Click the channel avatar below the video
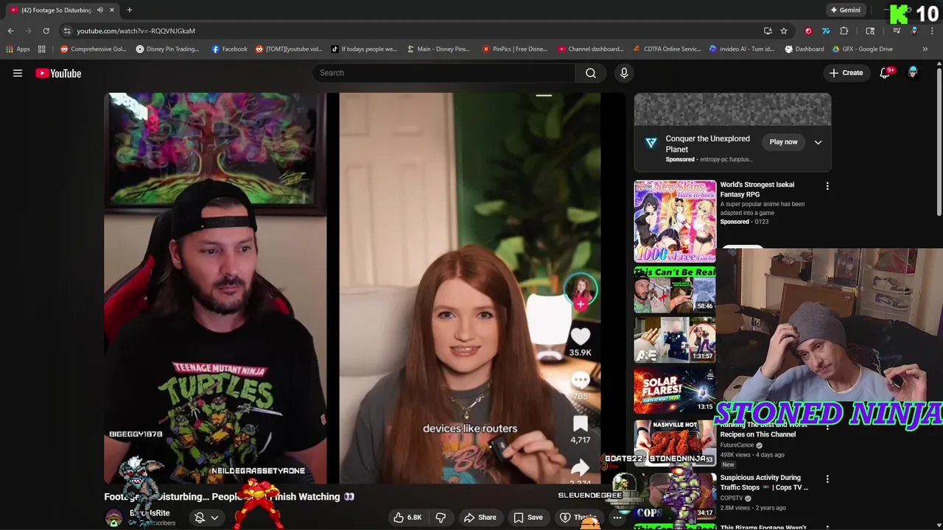This screenshot has width=943, height=530. coord(113,517)
